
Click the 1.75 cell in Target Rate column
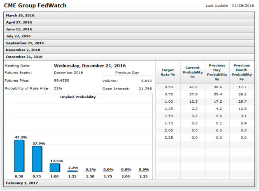[169, 124]
